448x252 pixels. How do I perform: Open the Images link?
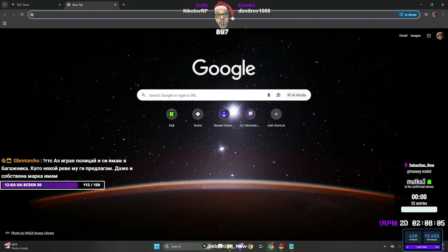(x=415, y=36)
